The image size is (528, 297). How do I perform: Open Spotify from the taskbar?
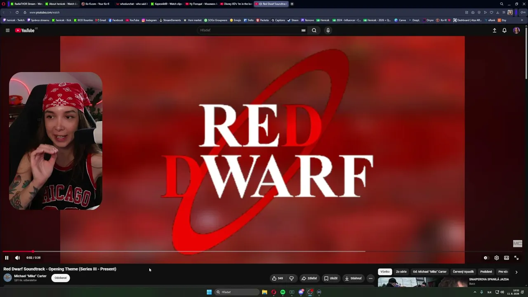point(283,292)
